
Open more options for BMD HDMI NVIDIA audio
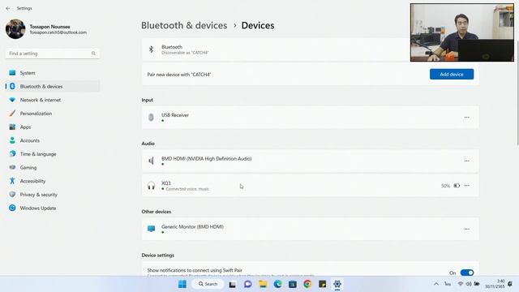tap(467, 161)
